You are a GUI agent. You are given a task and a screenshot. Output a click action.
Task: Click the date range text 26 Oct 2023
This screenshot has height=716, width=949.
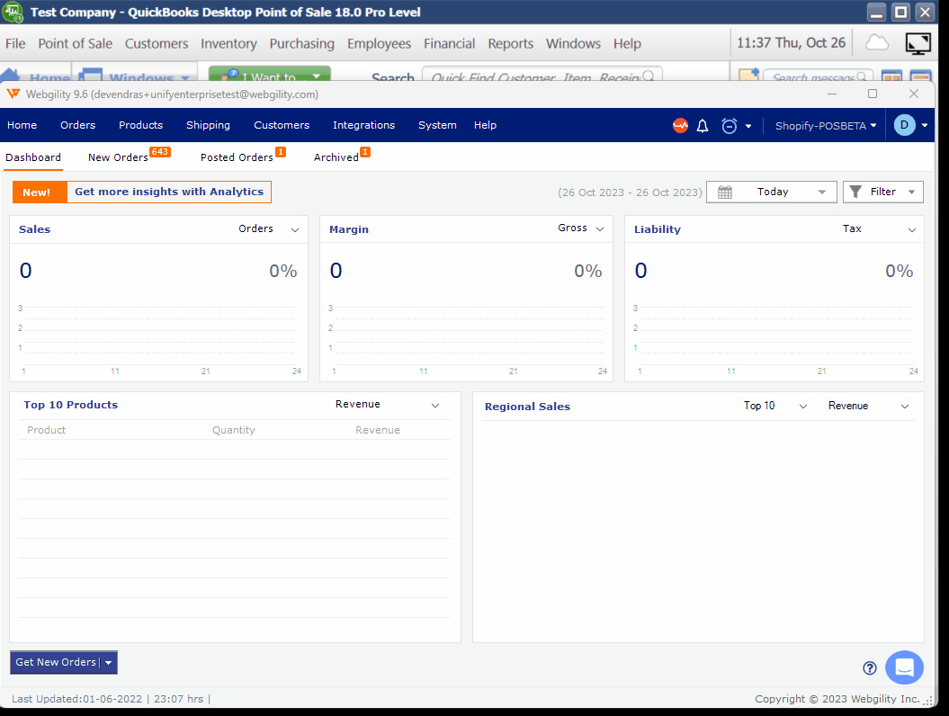point(630,192)
